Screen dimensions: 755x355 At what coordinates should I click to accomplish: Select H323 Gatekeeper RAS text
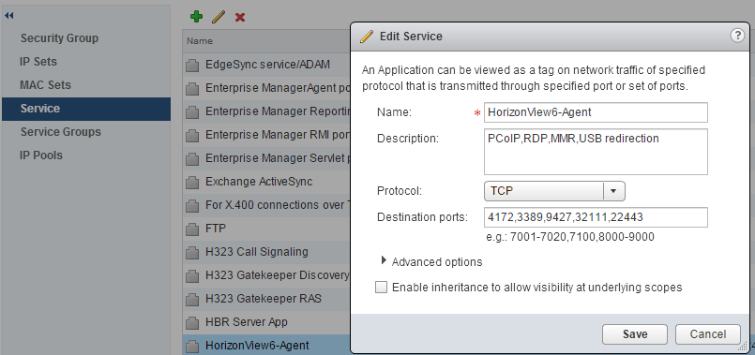click(x=264, y=299)
